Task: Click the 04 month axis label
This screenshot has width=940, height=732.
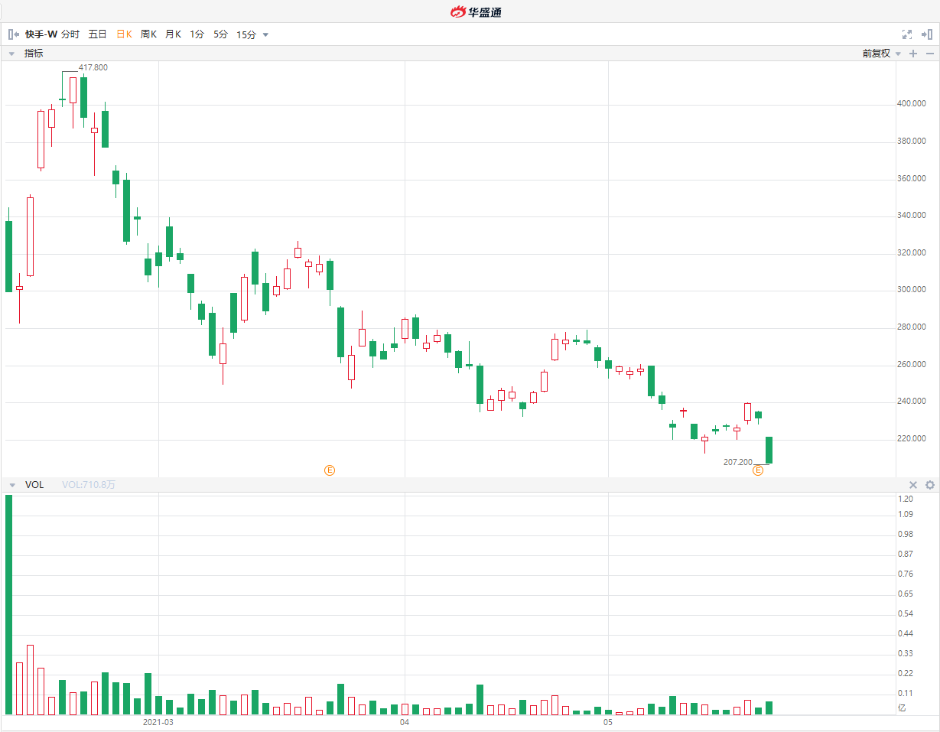Action: [x=405, y=722]
